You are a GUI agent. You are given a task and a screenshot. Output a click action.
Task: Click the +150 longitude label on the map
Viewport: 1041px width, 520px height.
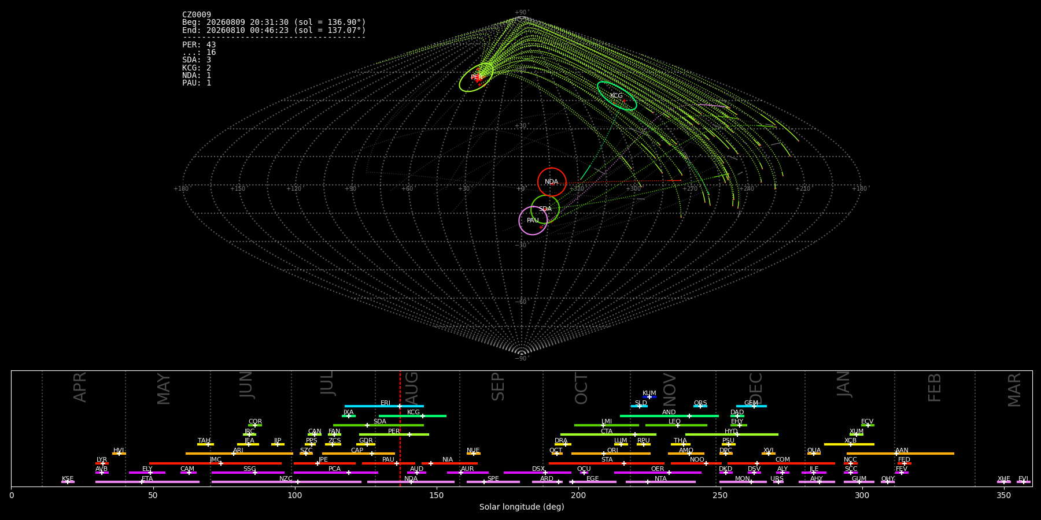238,189
